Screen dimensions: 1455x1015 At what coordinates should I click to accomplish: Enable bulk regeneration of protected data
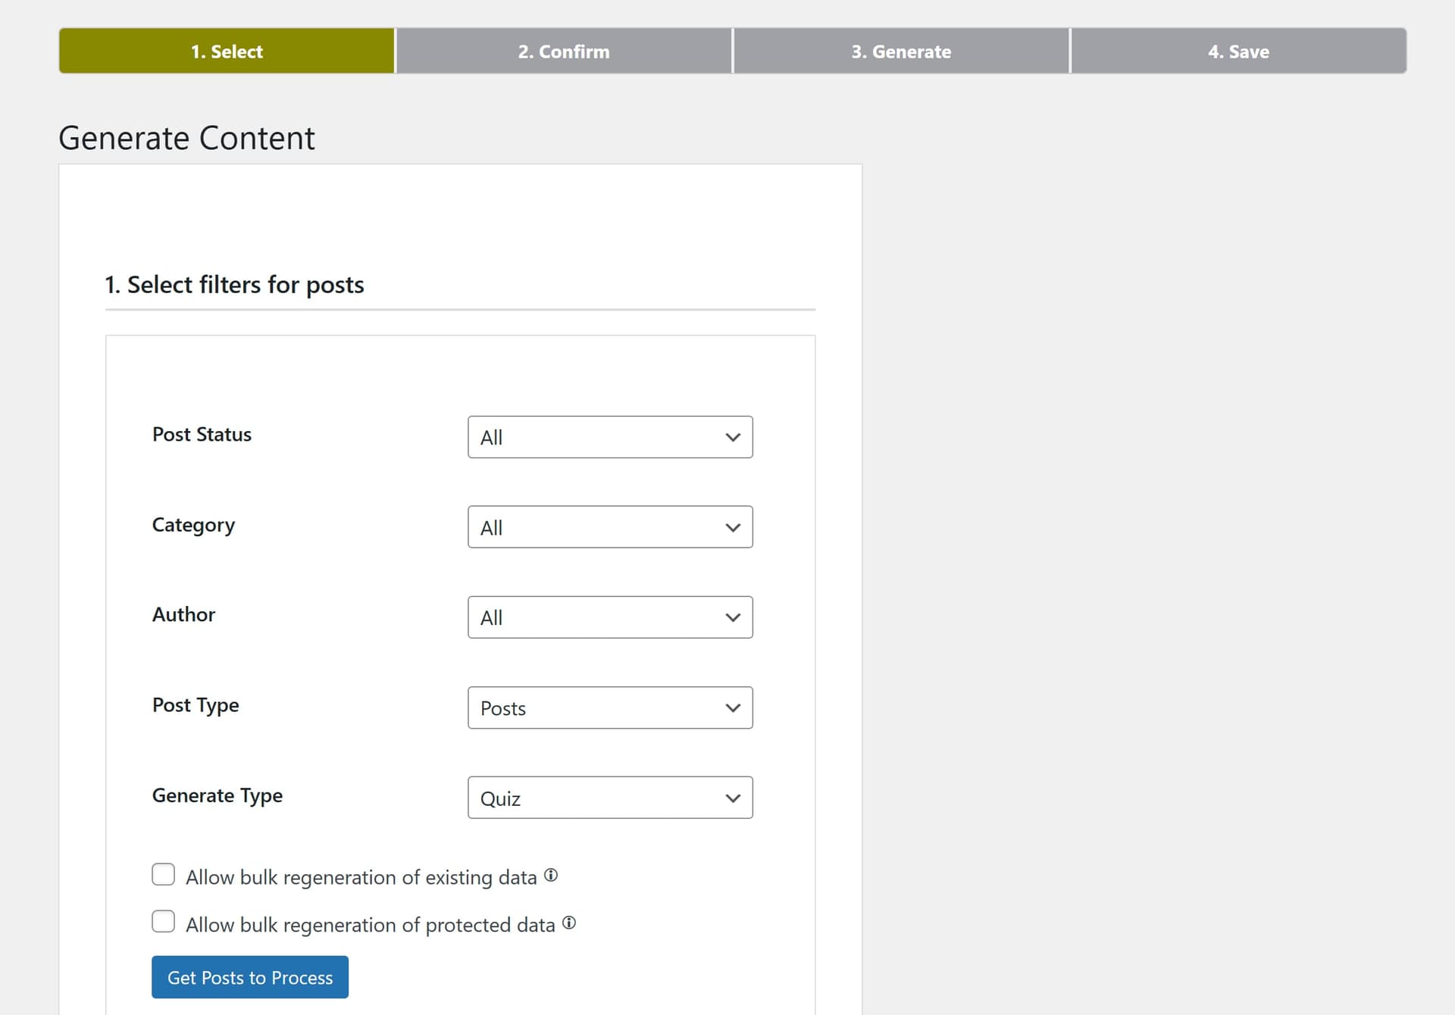pyautogui.click(x=163, y=922)
